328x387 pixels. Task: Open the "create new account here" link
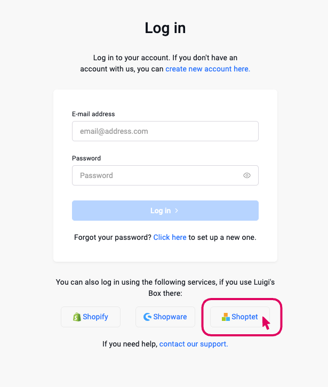coord(207,69)
